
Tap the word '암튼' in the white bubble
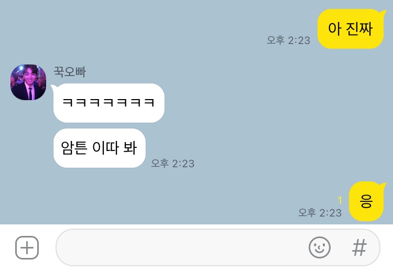pos(74,148)
